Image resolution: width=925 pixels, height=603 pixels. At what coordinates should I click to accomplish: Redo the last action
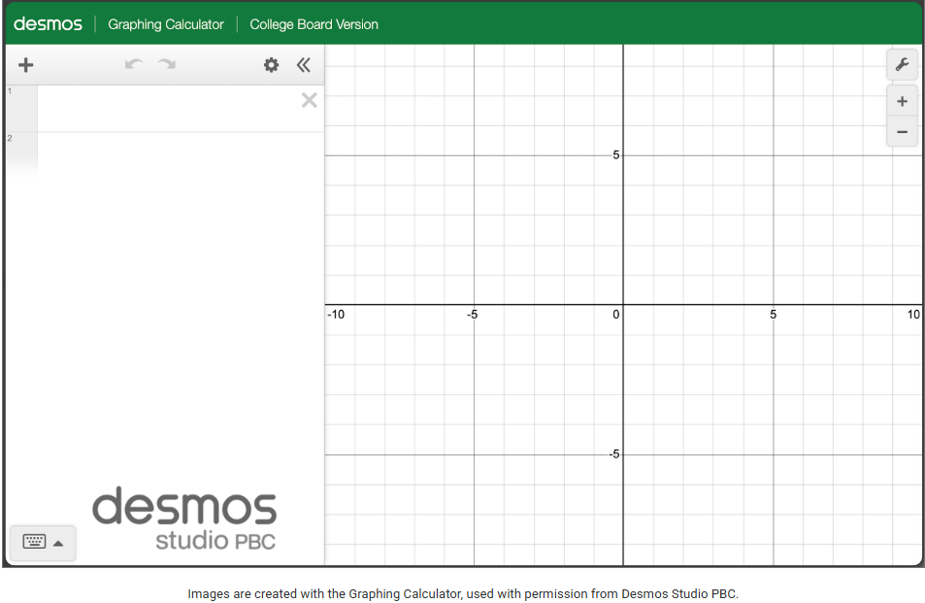coord(167,64)
